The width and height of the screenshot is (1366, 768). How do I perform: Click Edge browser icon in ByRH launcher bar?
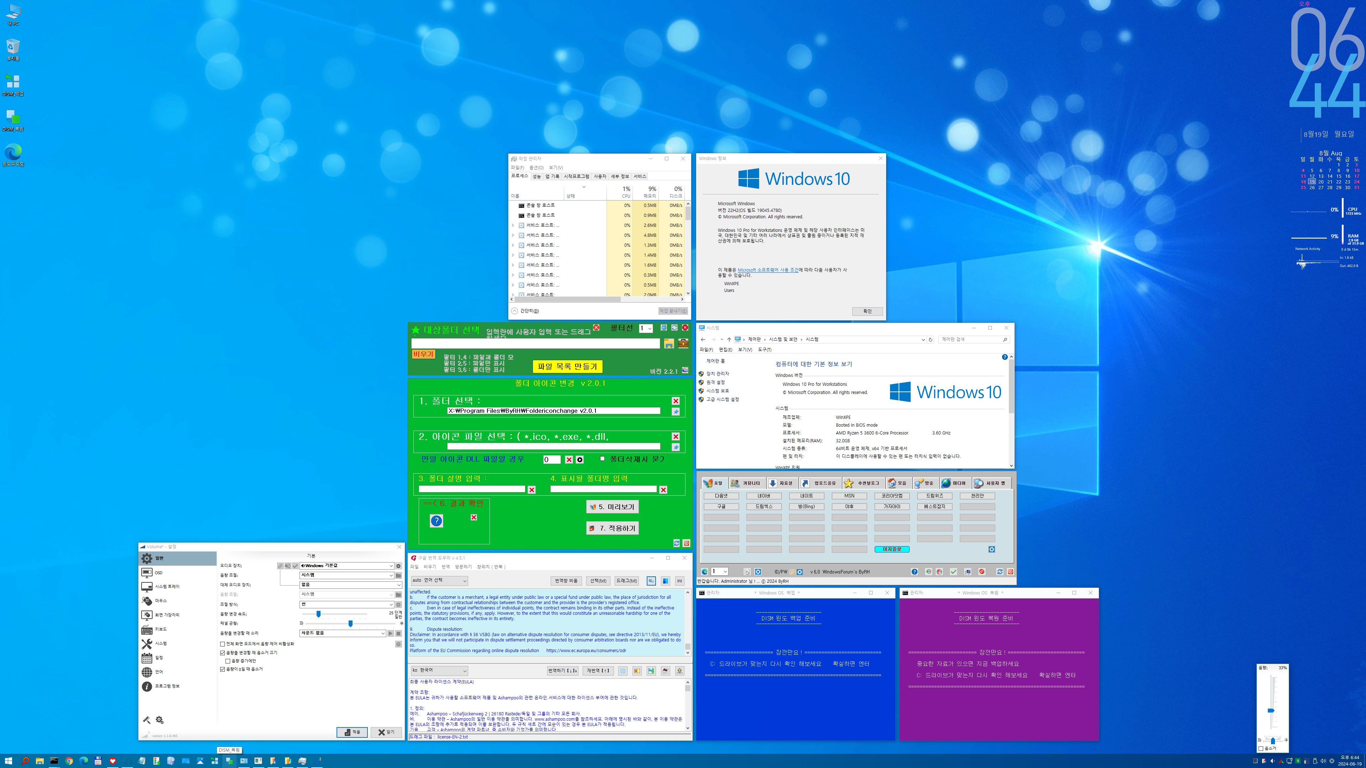coord(704,571)
